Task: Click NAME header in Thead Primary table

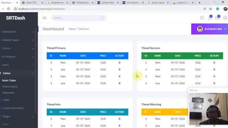Action: [x=63, y=56]
